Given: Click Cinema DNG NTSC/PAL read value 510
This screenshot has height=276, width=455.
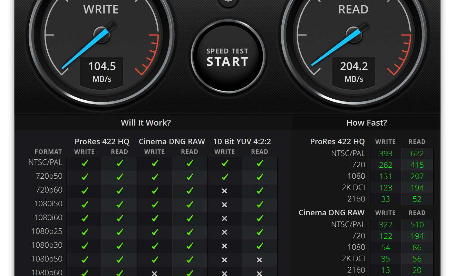Looking at the screenshot, I should (x=417, y=225).
